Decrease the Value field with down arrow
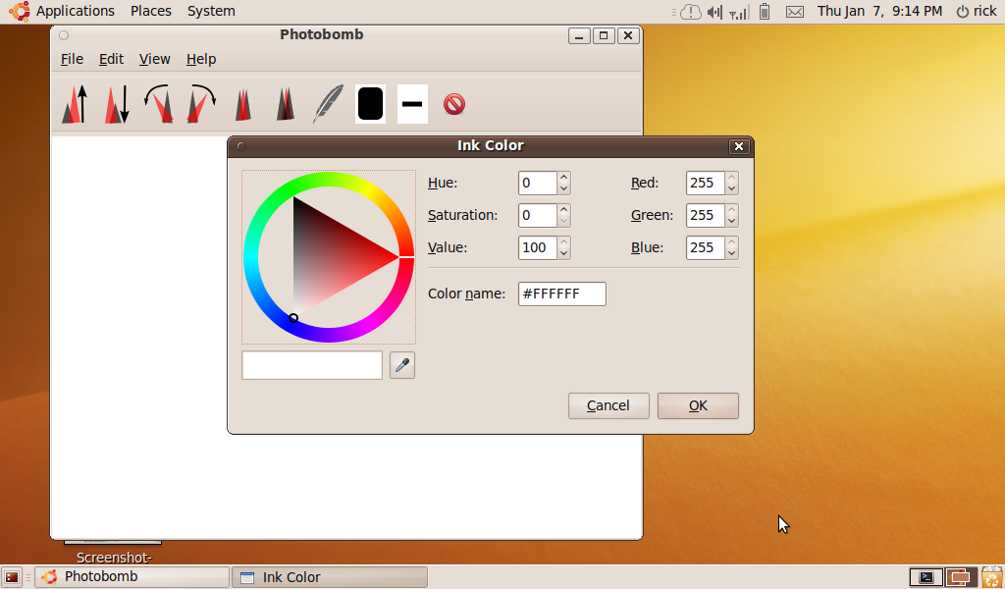This screenshot has width=1005, height=589. pos(563,254)
